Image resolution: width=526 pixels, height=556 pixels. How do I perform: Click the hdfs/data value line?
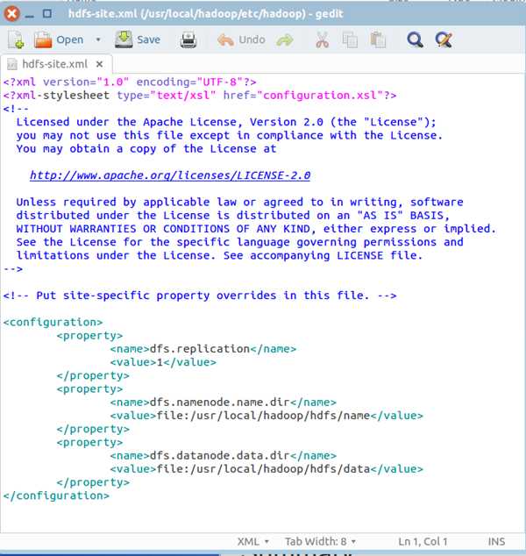pyautogui.click(x=267, y=469)
